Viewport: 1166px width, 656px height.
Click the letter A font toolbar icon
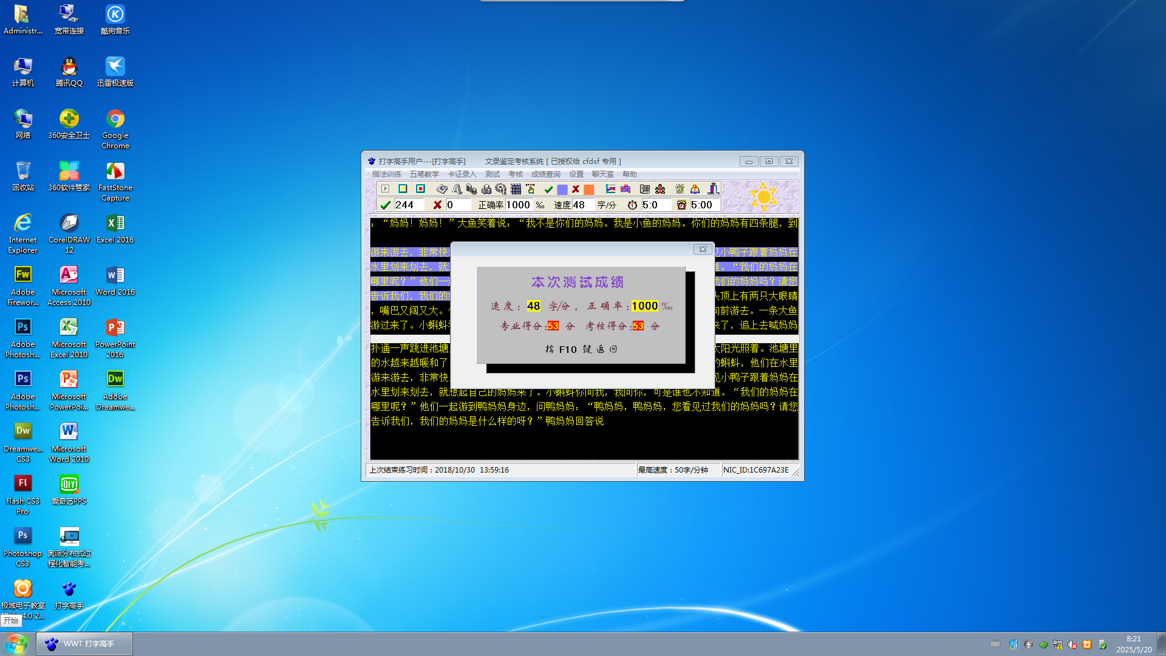tap(457, 189)
